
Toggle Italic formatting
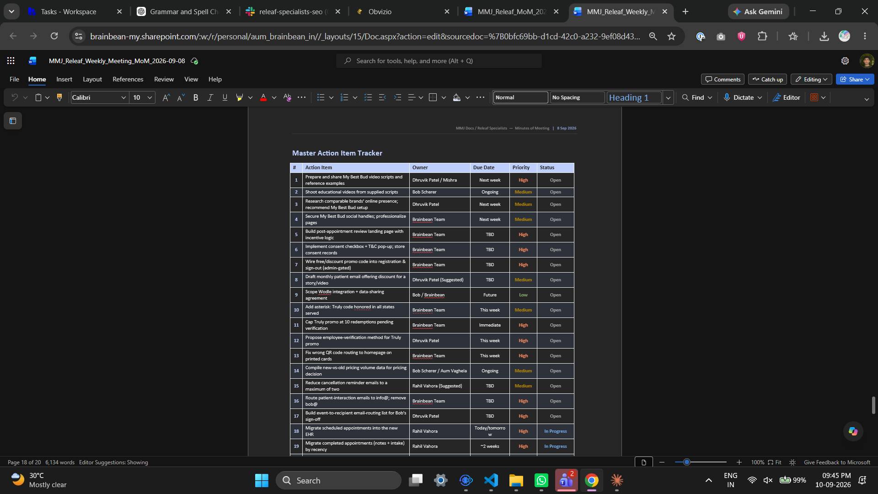tap(210, 97)
